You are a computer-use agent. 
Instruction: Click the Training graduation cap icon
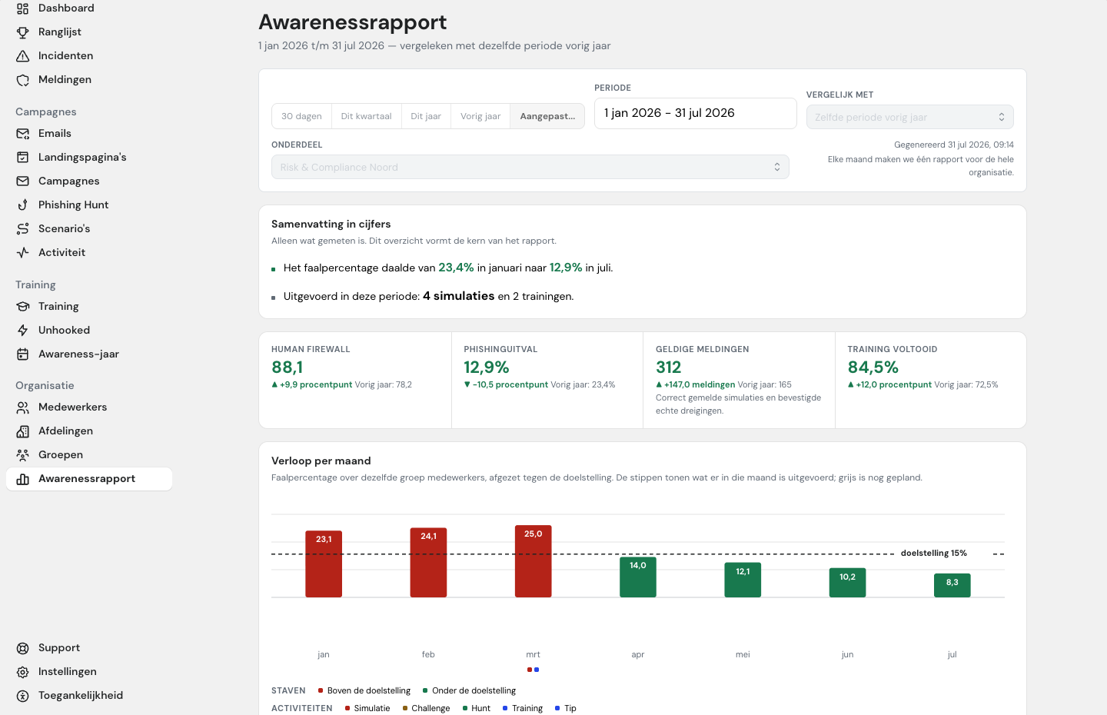pyautogui.click(x=23, y=307)
